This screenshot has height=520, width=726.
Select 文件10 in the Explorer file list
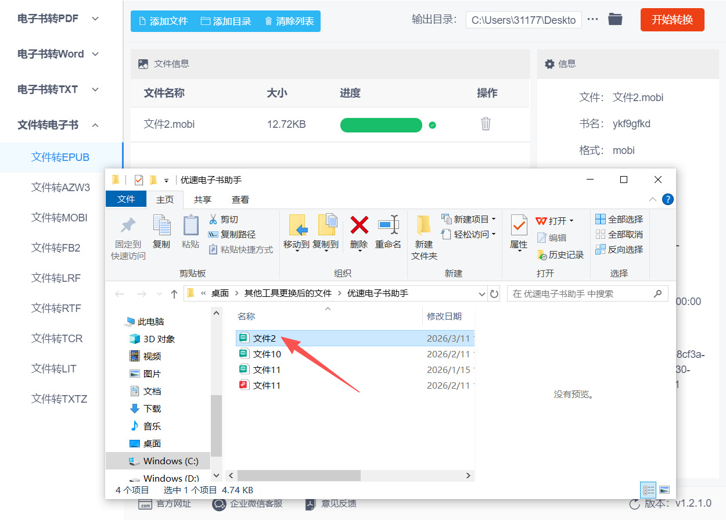click(268, 353)
